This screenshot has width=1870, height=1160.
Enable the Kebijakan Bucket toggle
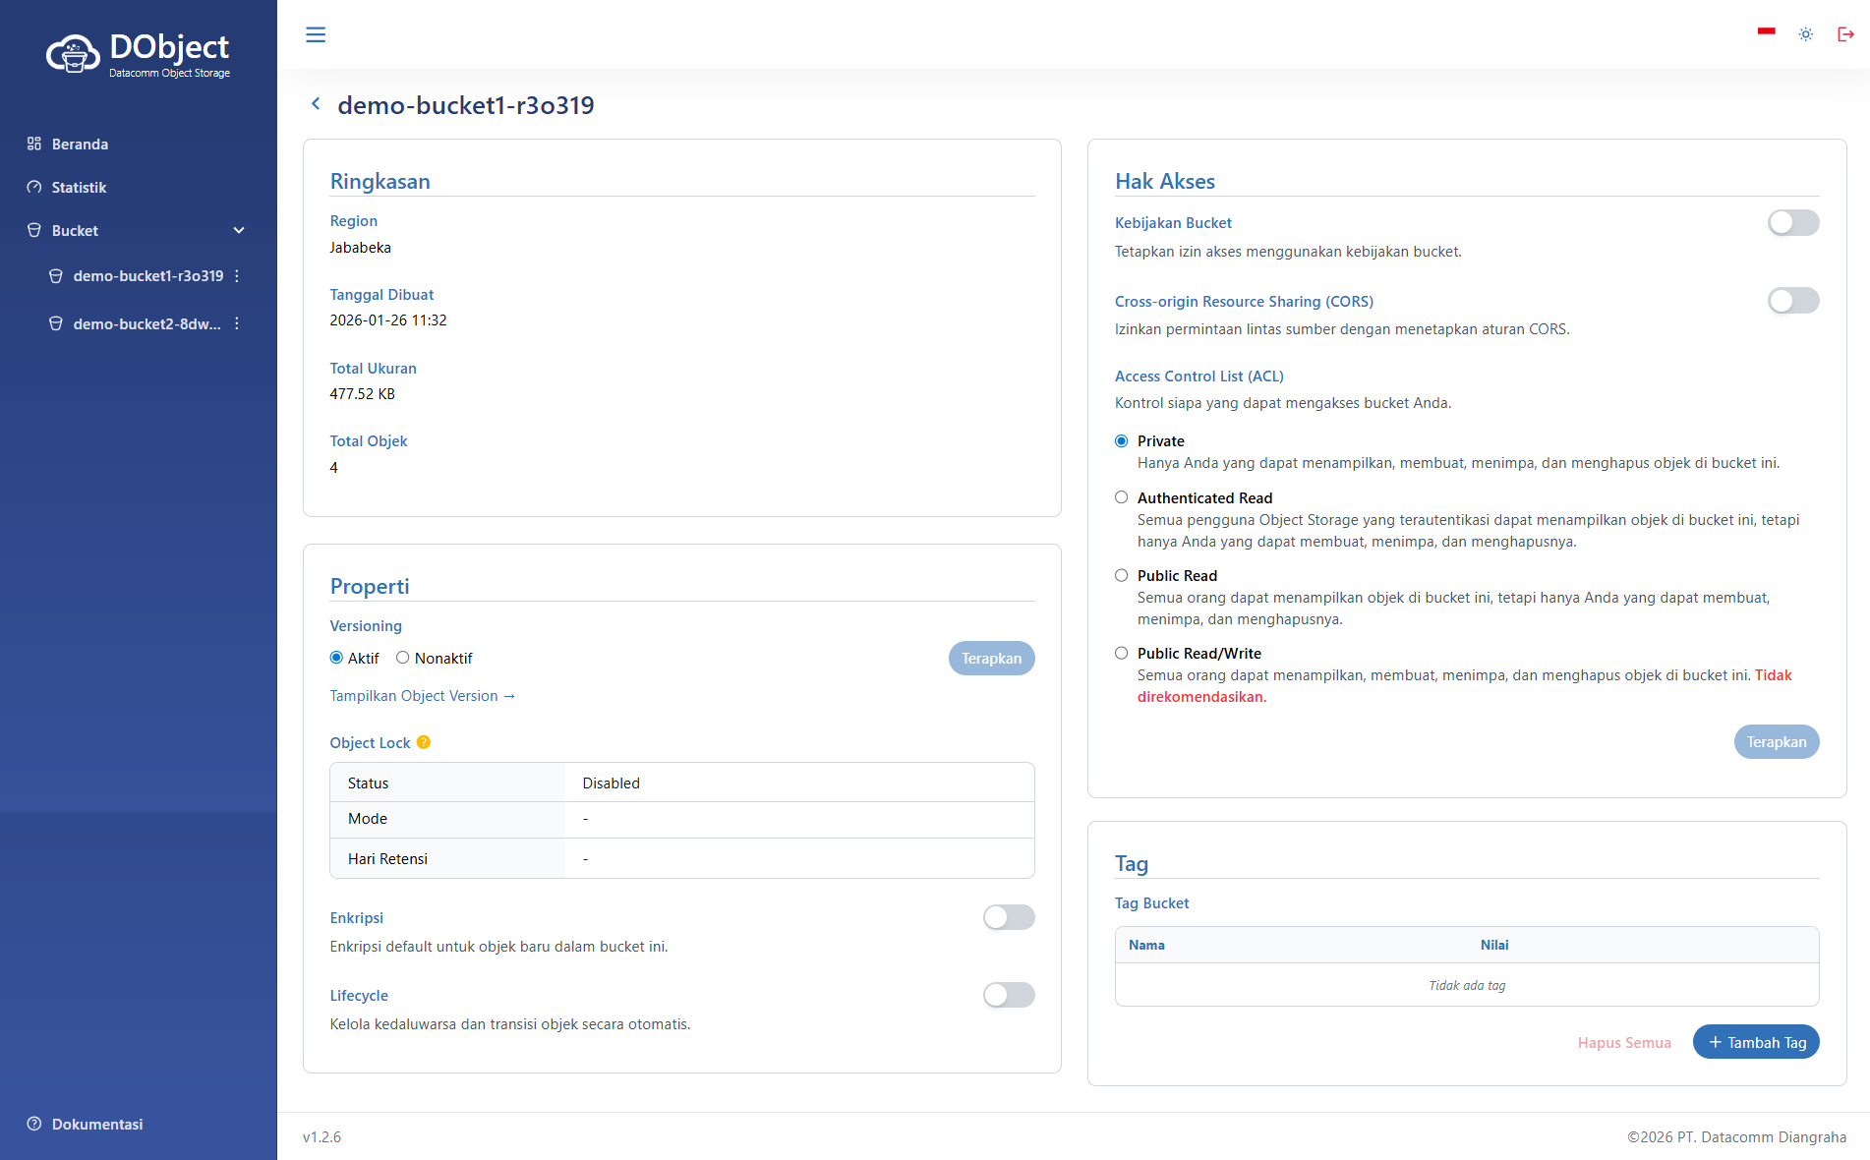click(1792, 223)
